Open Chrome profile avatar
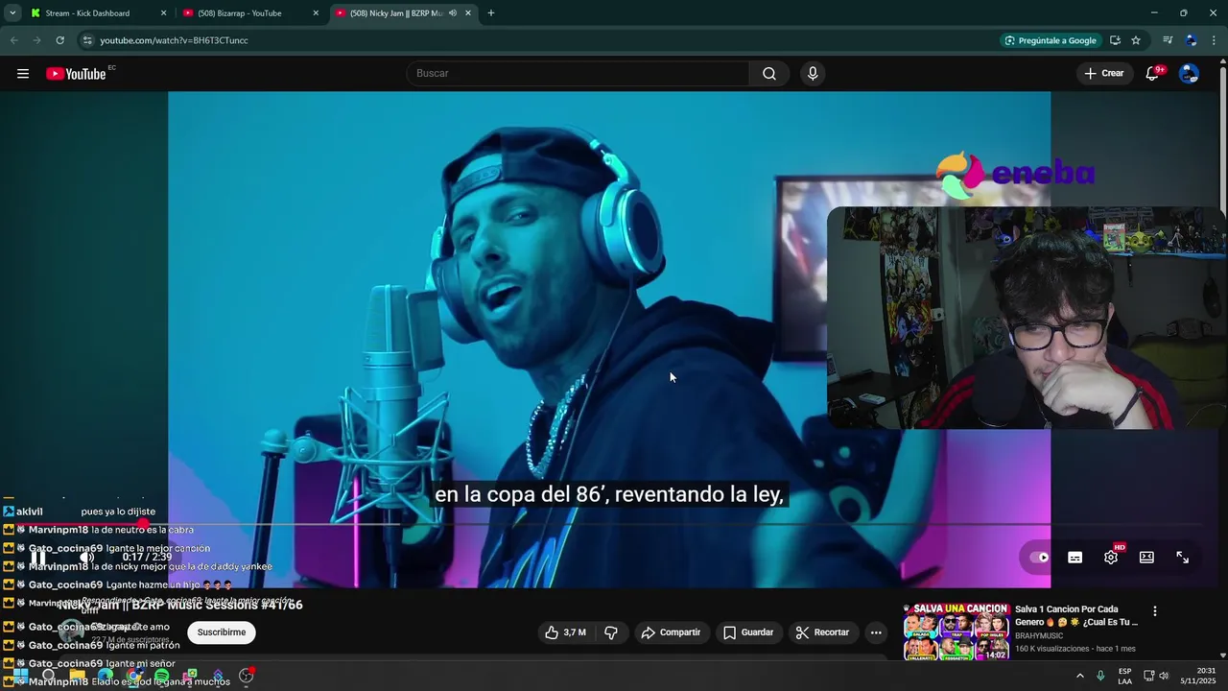 [1191, 40]
